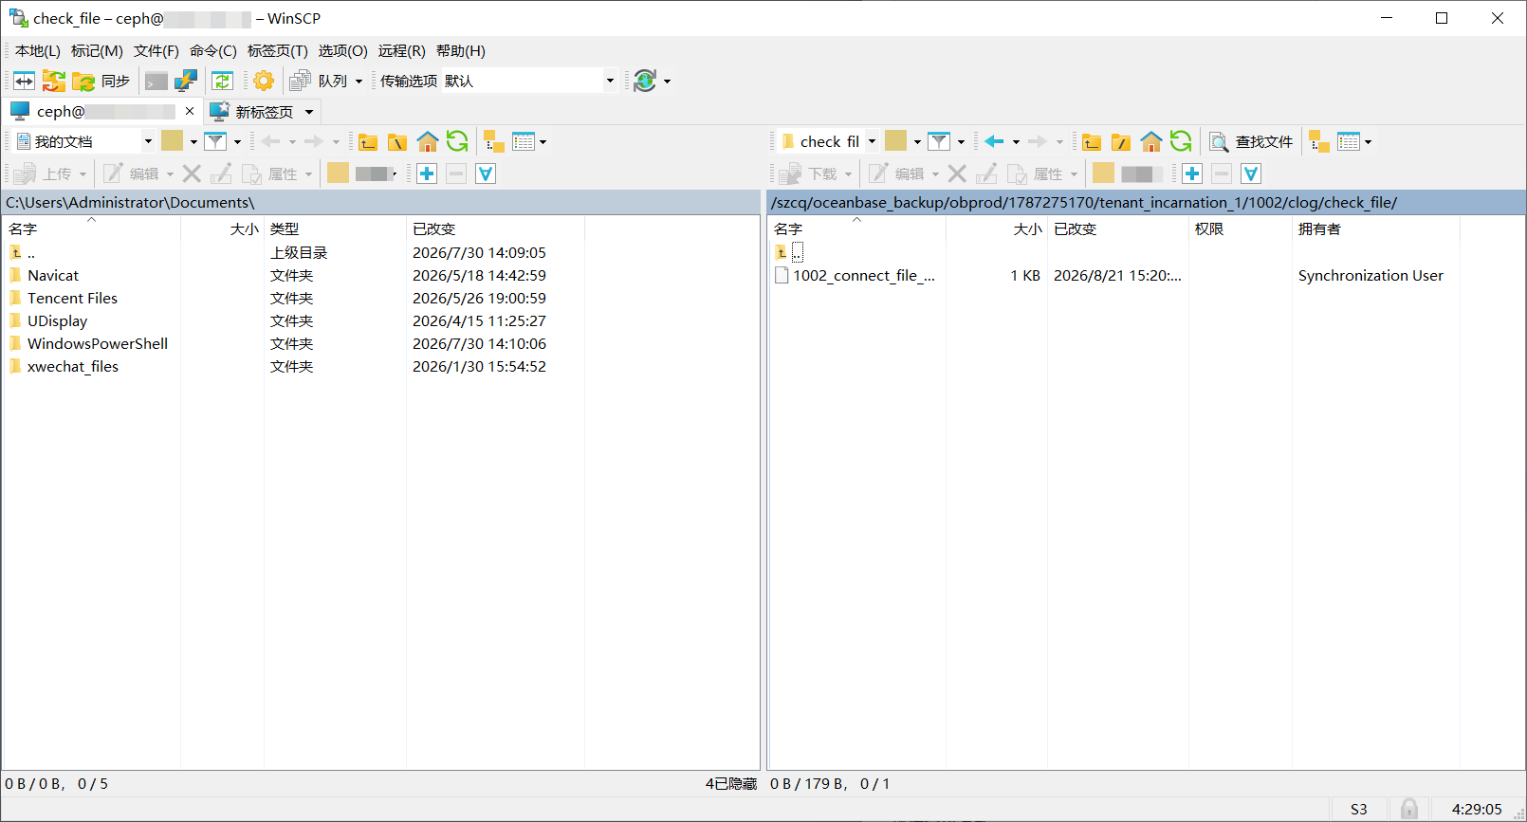The image size is (1527, 822).
Task: Open the local panel view style icon
Action: click(x=524, y=142)
